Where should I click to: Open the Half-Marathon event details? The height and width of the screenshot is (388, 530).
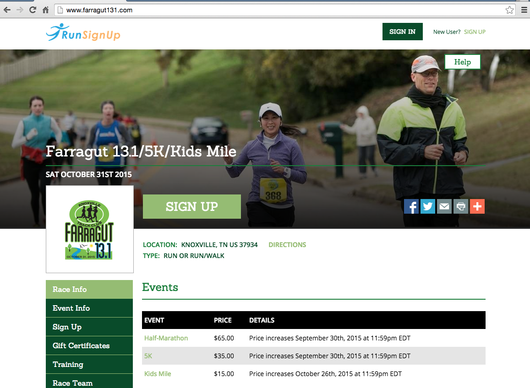click(166, 338)
